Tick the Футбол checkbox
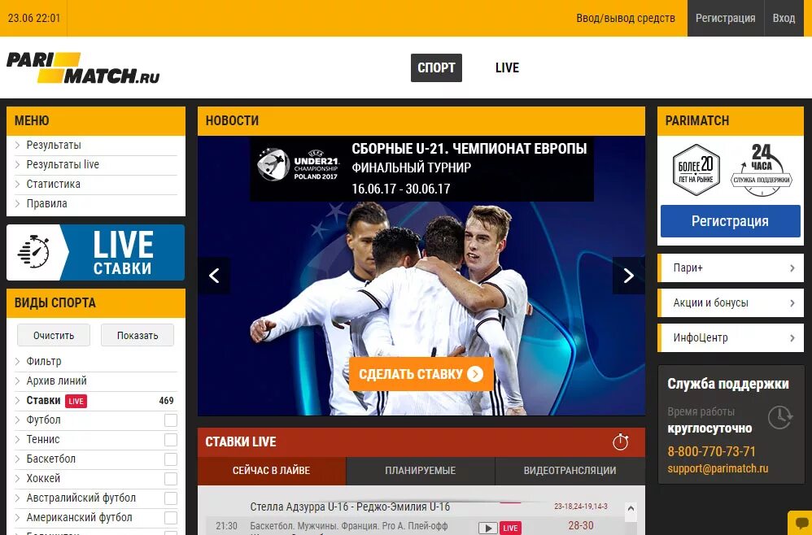 [170, 420]
